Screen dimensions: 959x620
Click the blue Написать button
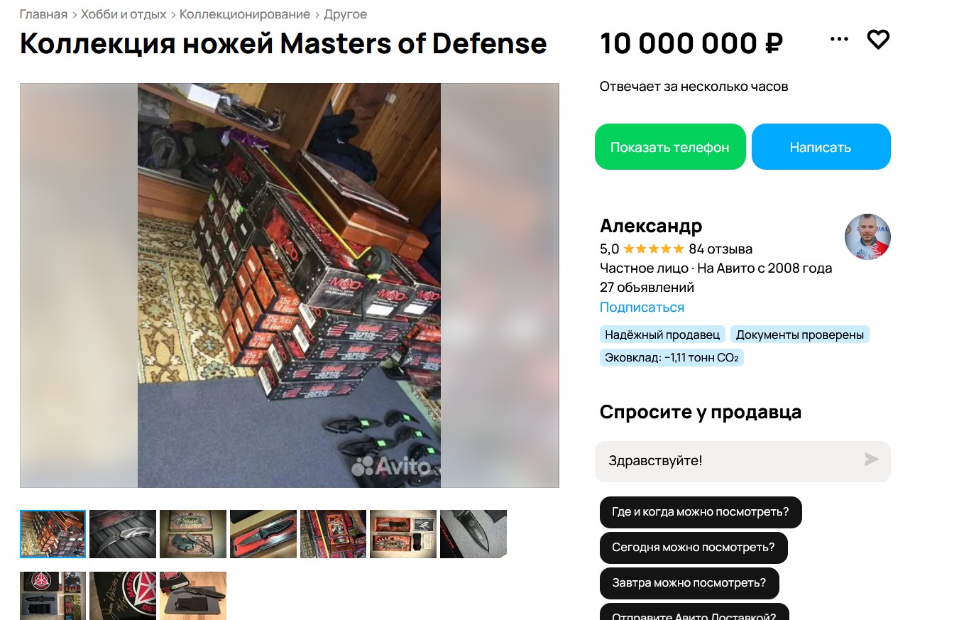coord(821,147)
